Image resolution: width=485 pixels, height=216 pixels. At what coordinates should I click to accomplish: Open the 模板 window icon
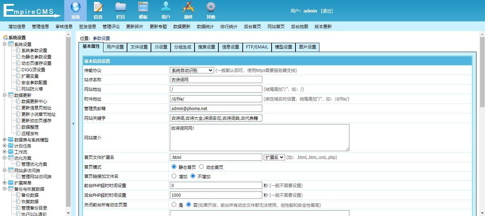tap(143, 7)
